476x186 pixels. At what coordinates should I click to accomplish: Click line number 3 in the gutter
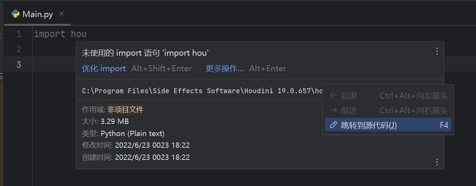click(19, 65)
